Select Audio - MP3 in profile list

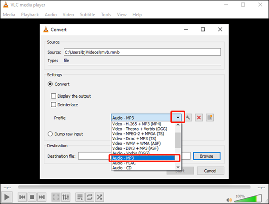click(x=143, y=158)
